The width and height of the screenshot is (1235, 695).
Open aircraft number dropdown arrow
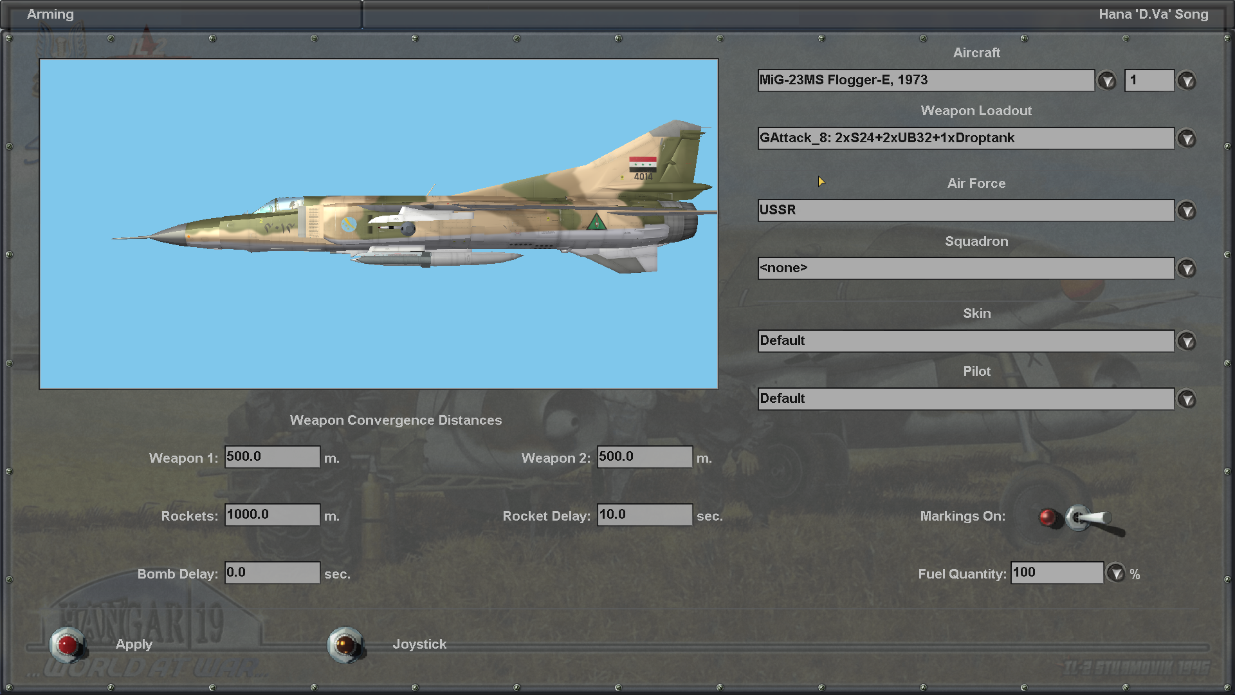[1187, 80]
